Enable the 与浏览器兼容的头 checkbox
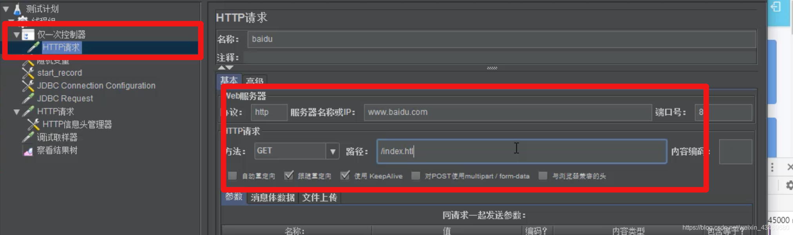The image size is (793, 235). (543, 176)
